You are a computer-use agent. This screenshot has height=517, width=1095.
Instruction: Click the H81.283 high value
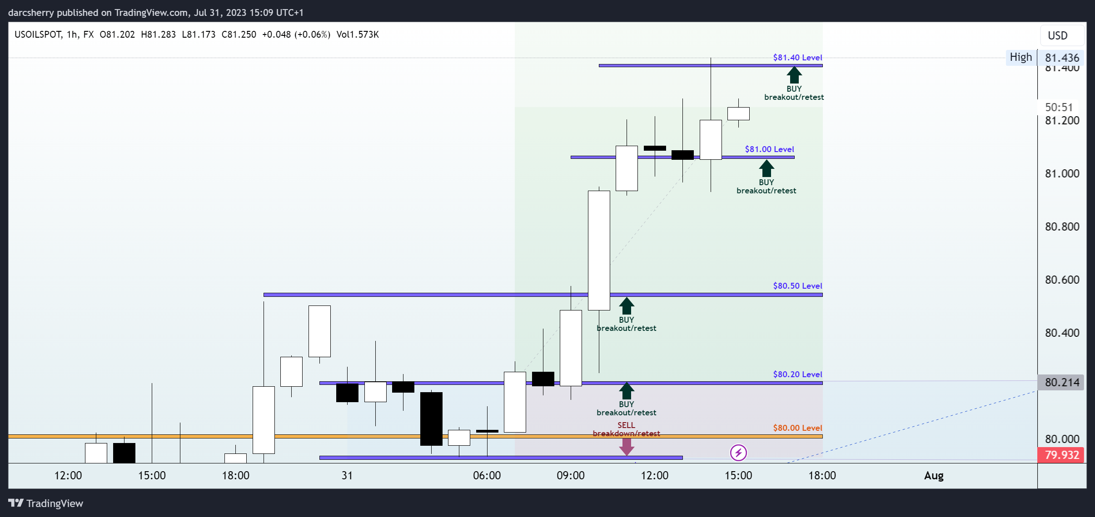158,34
